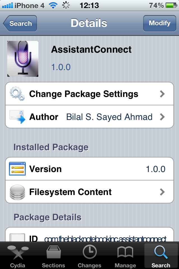Open the Cydia tab
The image size is (179, 269).
pos(18,256)
